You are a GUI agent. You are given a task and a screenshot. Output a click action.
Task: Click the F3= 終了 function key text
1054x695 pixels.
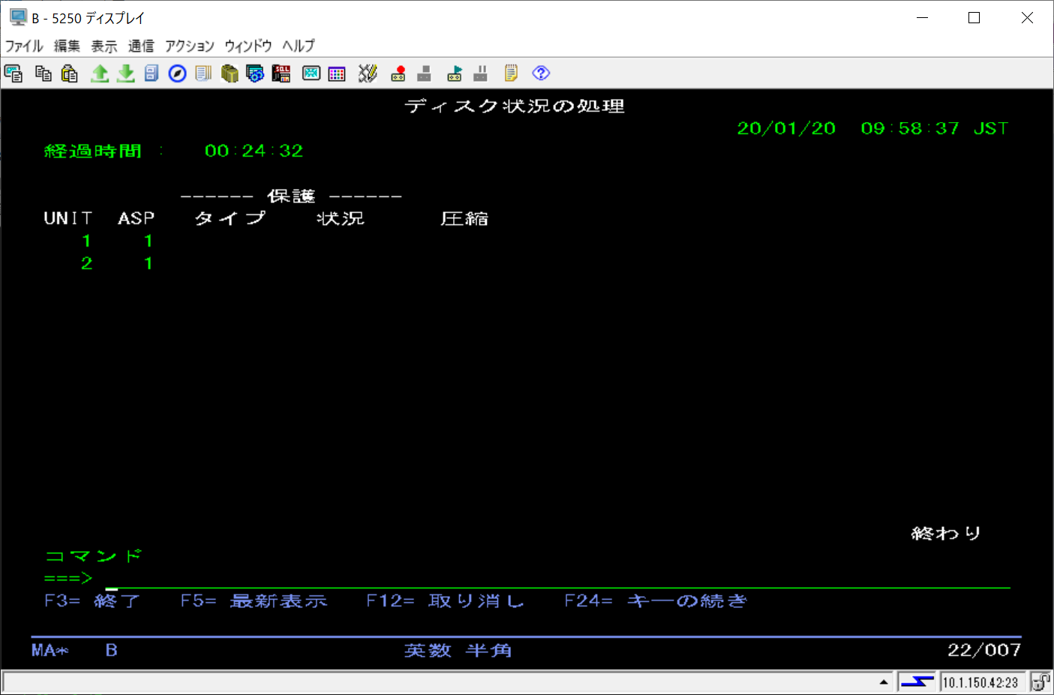tap(92, 601)
